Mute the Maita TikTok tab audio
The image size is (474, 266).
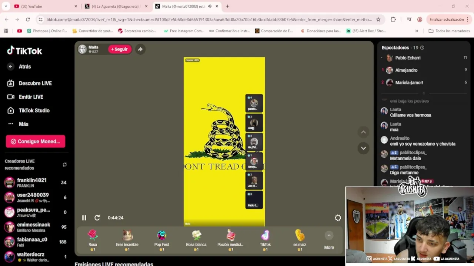tap(210, 6)
